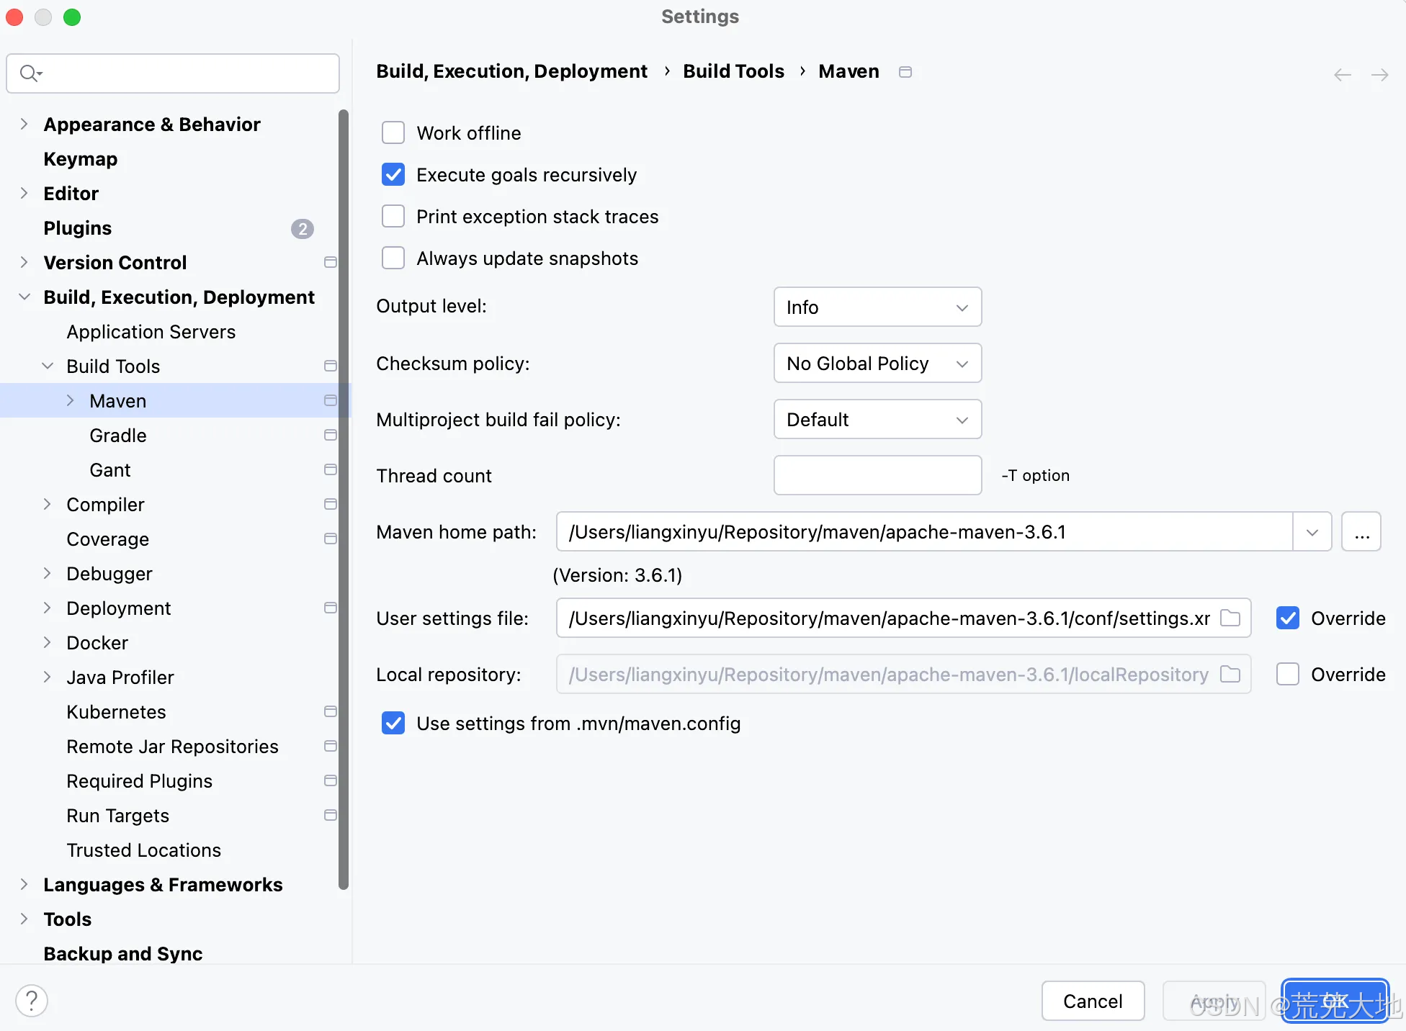Image resolution: width=1406 pixels, height=1031 pixels.
Task: Click the Thread count input field
Action: [x=877, y=476]
